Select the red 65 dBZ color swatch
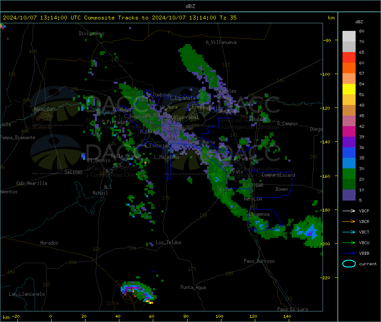 [349, 57]
